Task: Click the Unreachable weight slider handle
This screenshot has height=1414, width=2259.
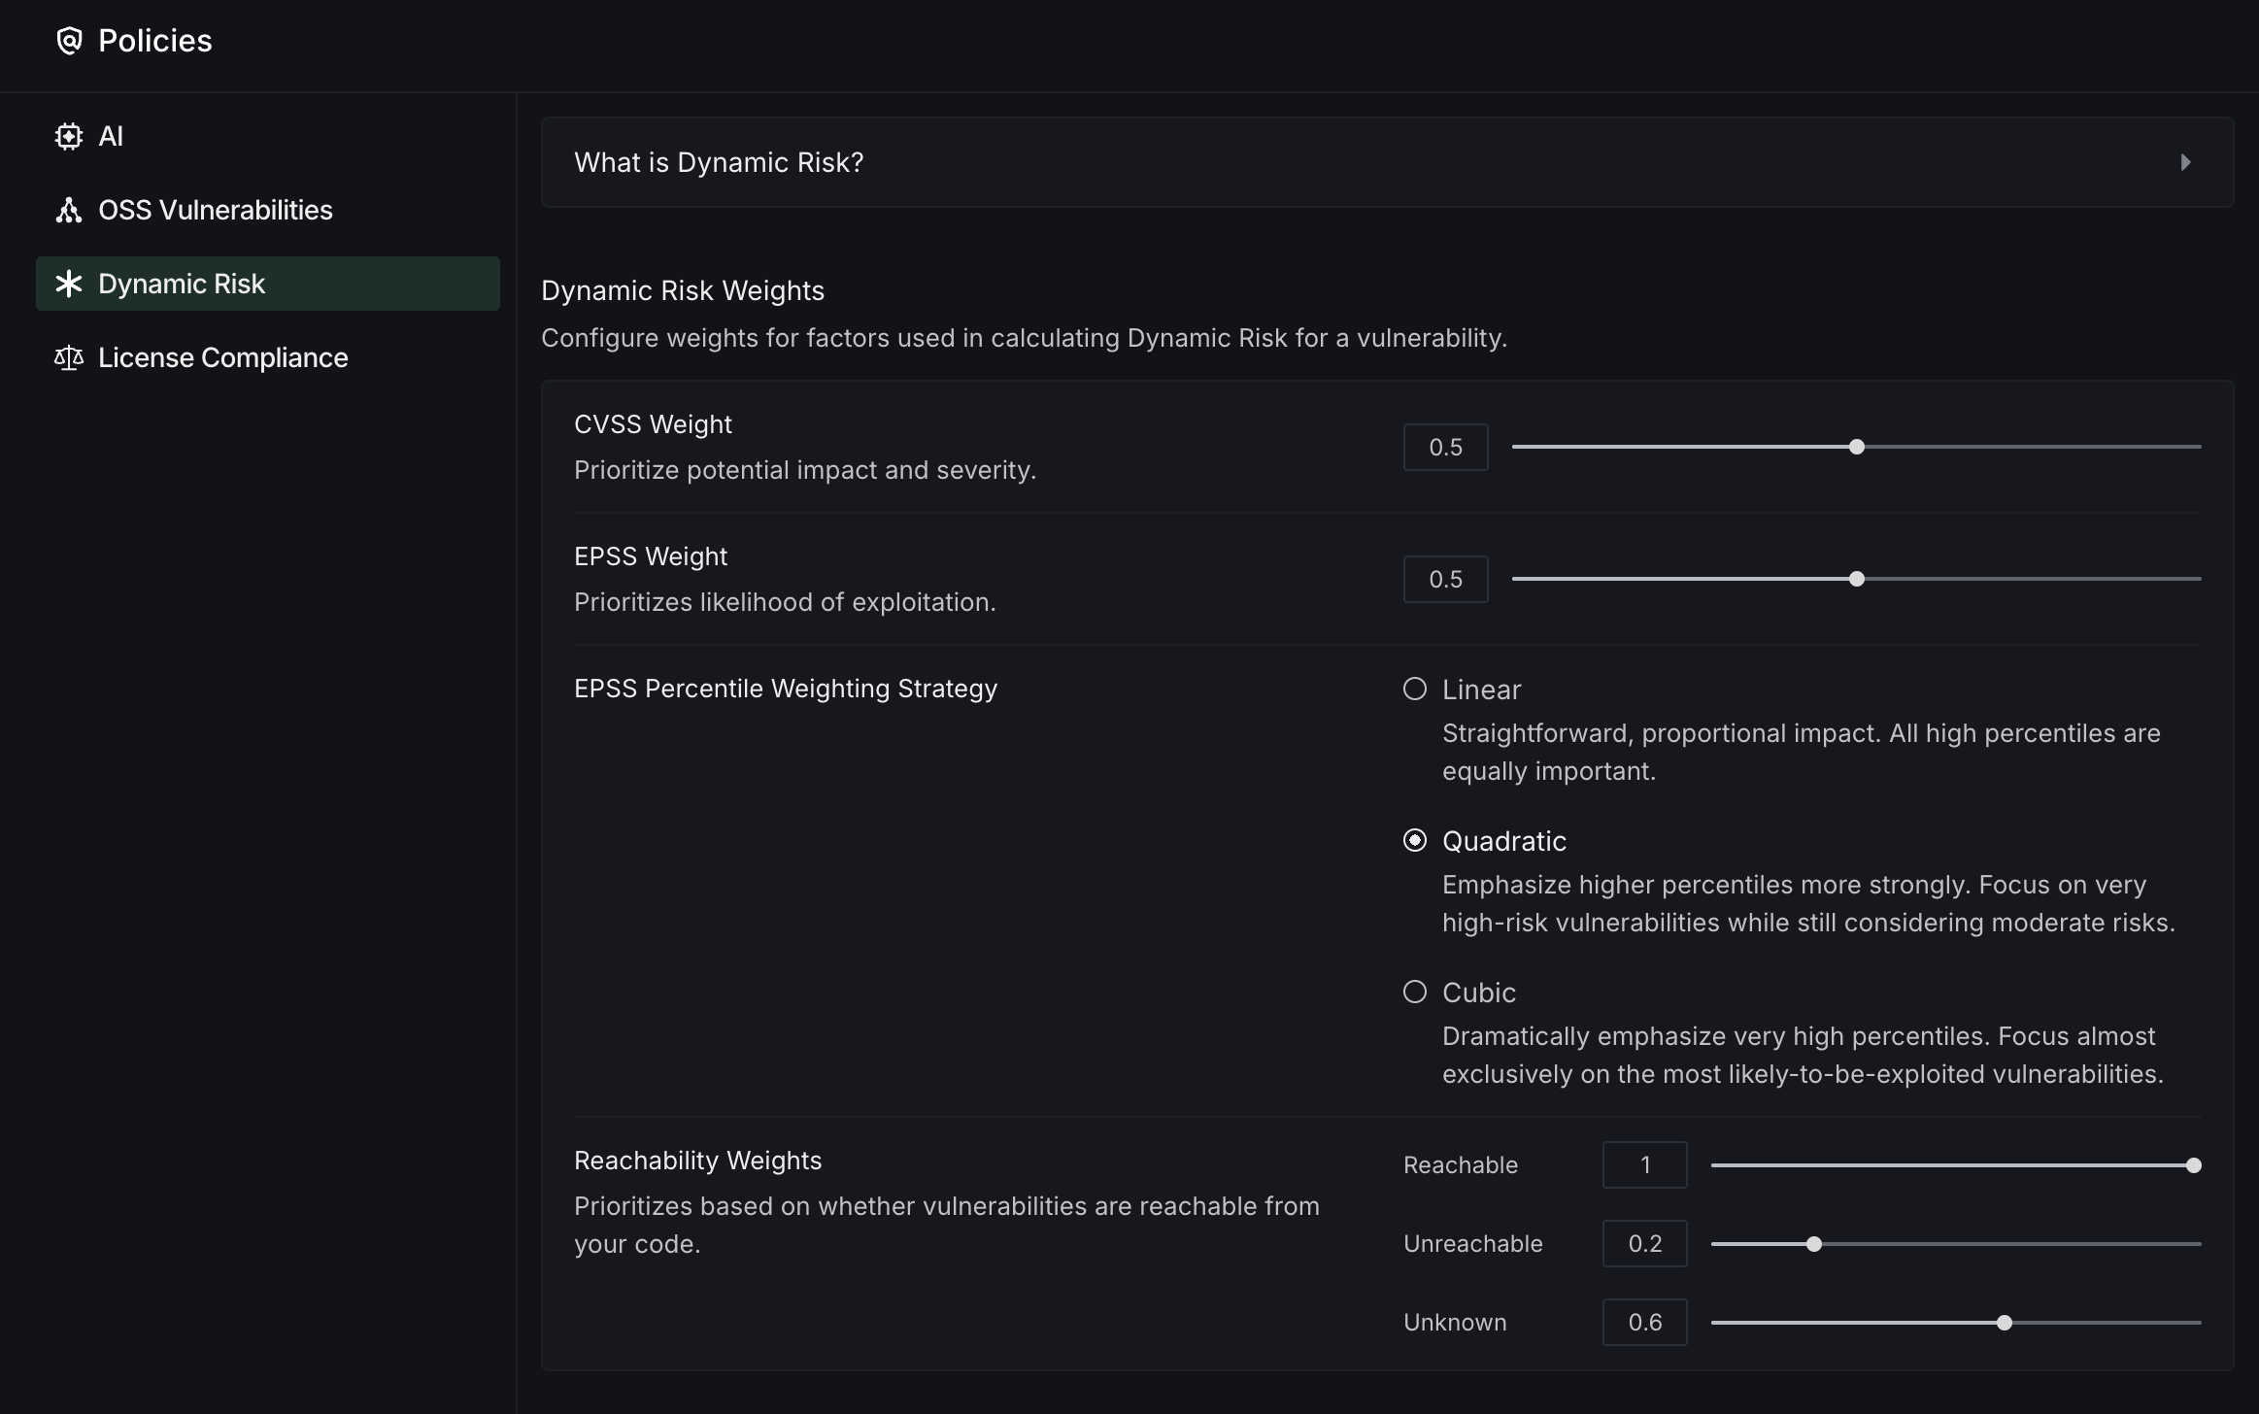Action: (1814, 1244)
